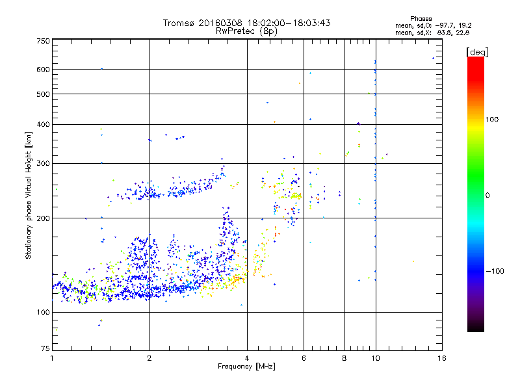This screenshot has height=390, width=520.
Task: Click the x-axis '4' label
Action: (247, 358)
